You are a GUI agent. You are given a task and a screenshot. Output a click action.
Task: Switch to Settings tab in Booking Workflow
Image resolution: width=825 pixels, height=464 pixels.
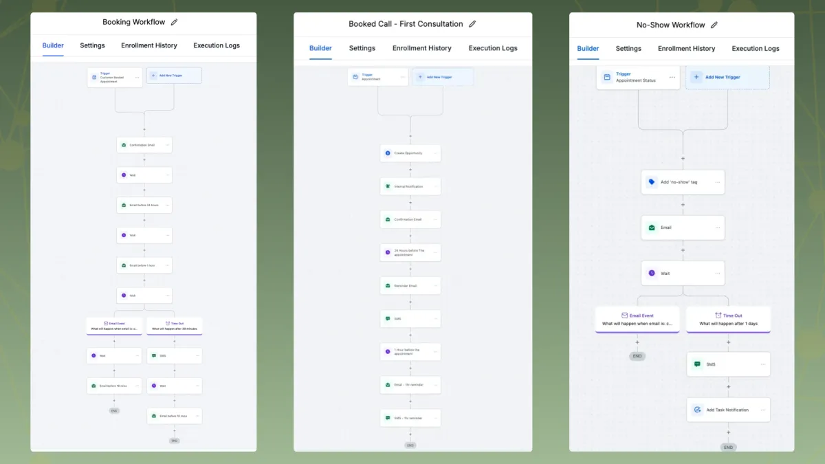pyautogui.click(x=92, y=45)
